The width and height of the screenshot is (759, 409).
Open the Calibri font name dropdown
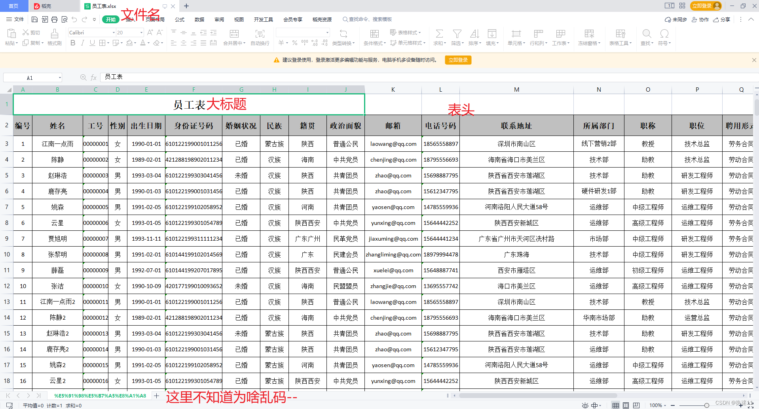[x=114, y=32]
